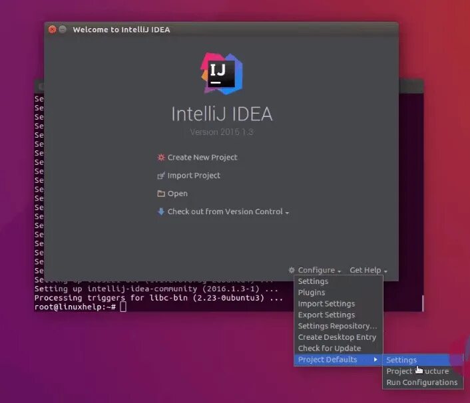
Task: Choose the Open option
Action: click(178, 194)
